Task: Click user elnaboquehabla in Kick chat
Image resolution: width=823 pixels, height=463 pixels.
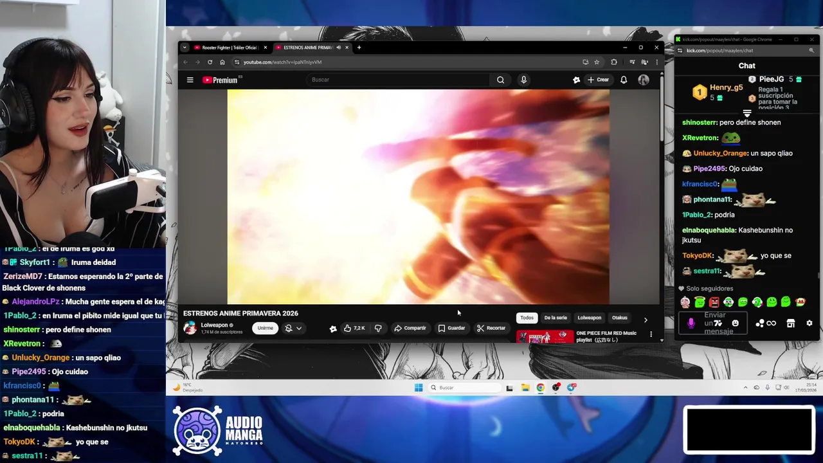Action: point(709,230)
